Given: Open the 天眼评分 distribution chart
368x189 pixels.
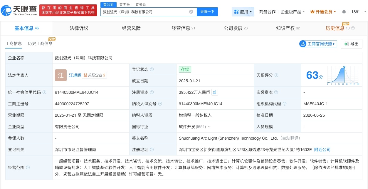Looking at the screenshot, I should coord(343,75).
